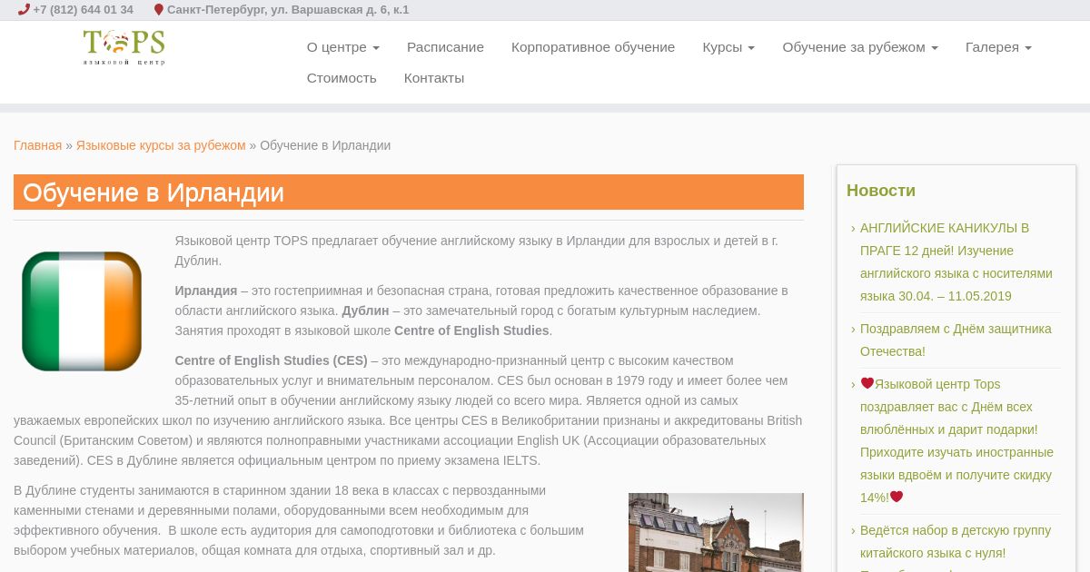Expand the Курсы dropdown menu
Screen dimensions: 1090x572
[x=728, y=47]
